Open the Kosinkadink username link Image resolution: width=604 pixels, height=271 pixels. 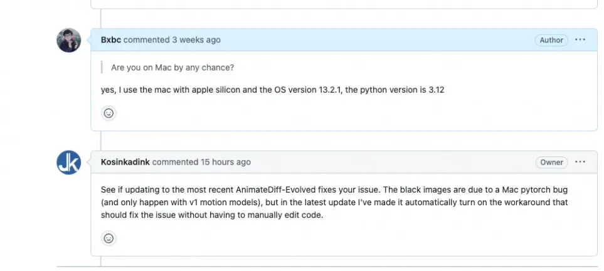click(125, 162)
